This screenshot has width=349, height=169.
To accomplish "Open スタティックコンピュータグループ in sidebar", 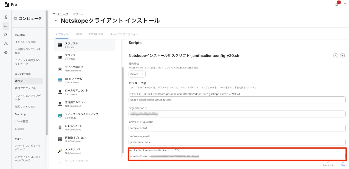I will tap(28, 159).
